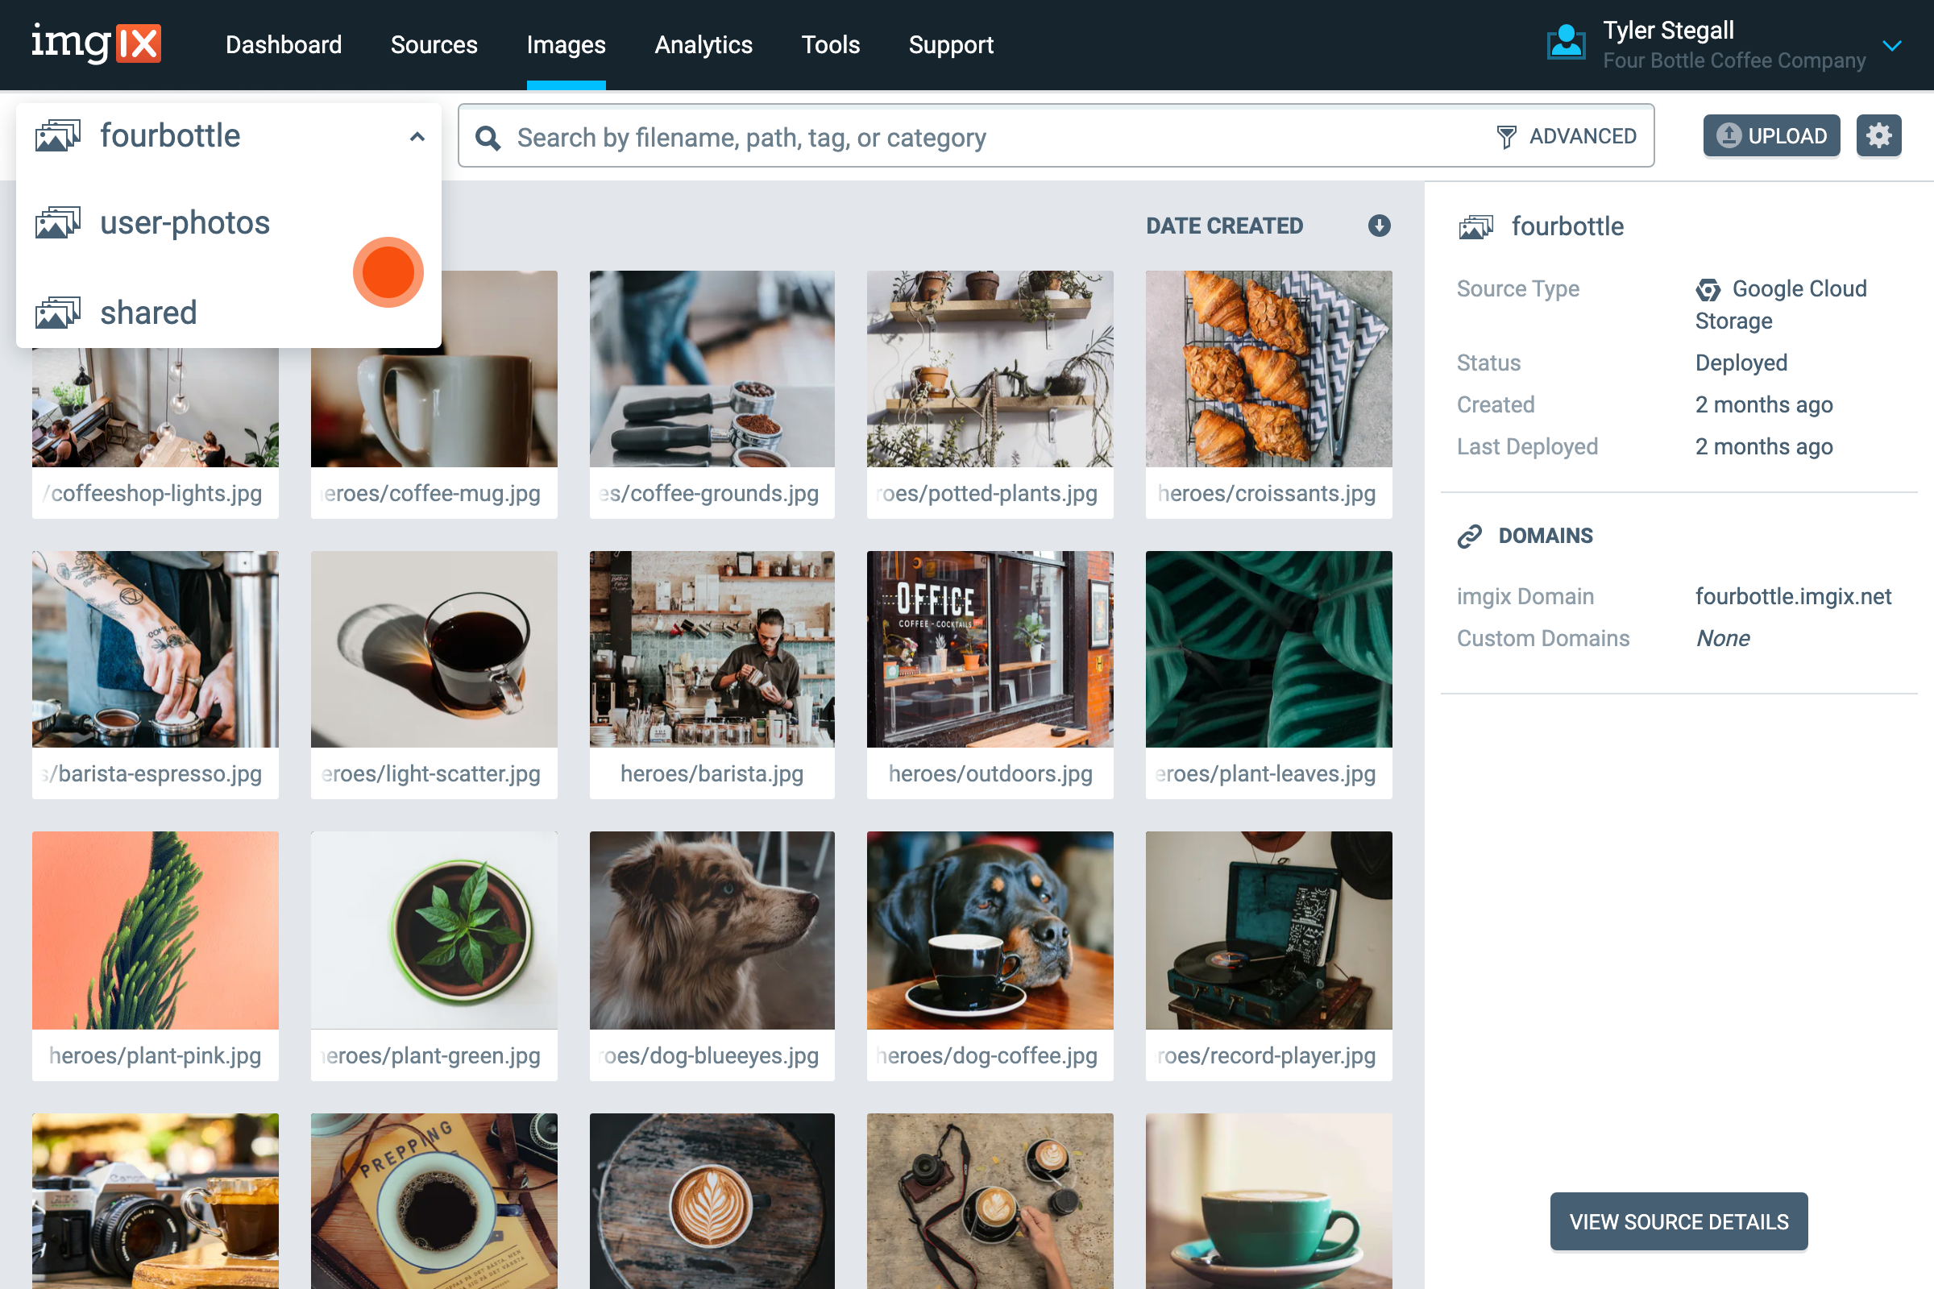Click the chain-link Domains icon in right panel
The height and width of the screenshot is (1289, 1934).
[x=1471, y=535]
